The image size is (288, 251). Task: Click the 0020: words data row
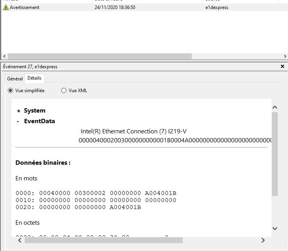[78, 207]
